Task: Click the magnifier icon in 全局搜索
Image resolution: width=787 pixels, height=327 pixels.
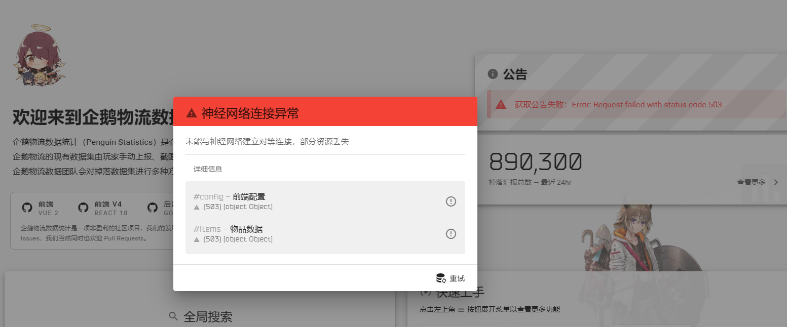Action: click(x=173, y=316)
